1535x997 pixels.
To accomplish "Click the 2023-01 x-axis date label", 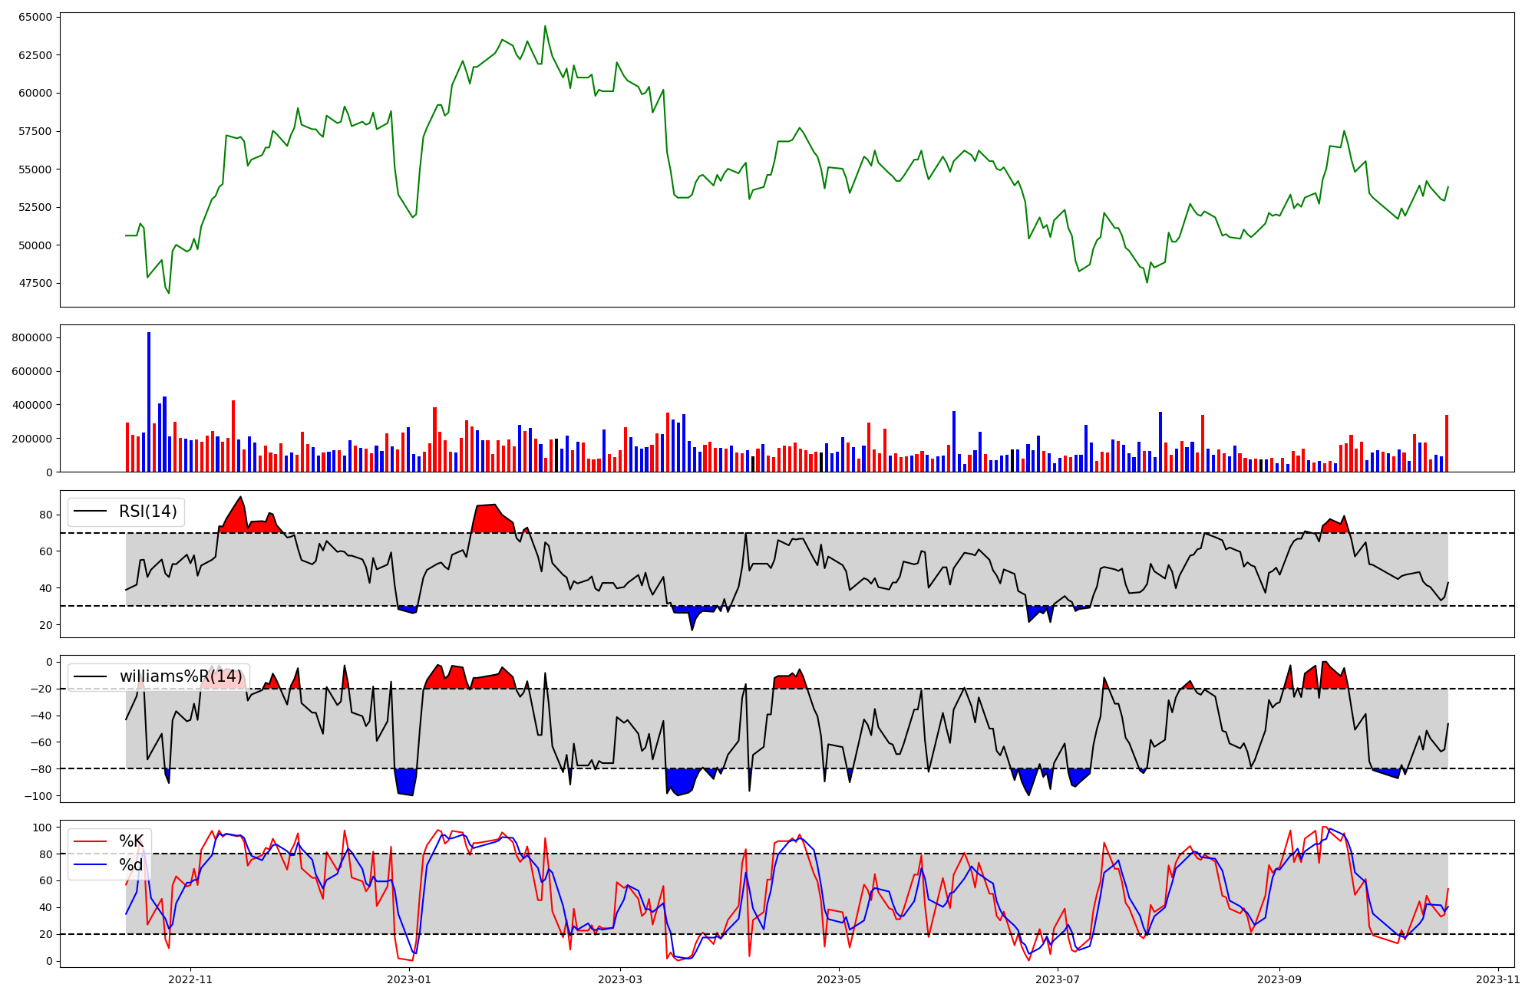I will point(409,979).
